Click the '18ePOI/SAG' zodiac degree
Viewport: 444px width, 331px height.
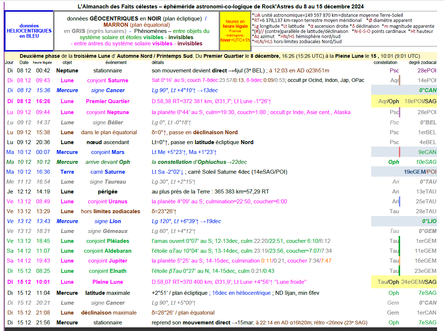click(x=421, y=101)
